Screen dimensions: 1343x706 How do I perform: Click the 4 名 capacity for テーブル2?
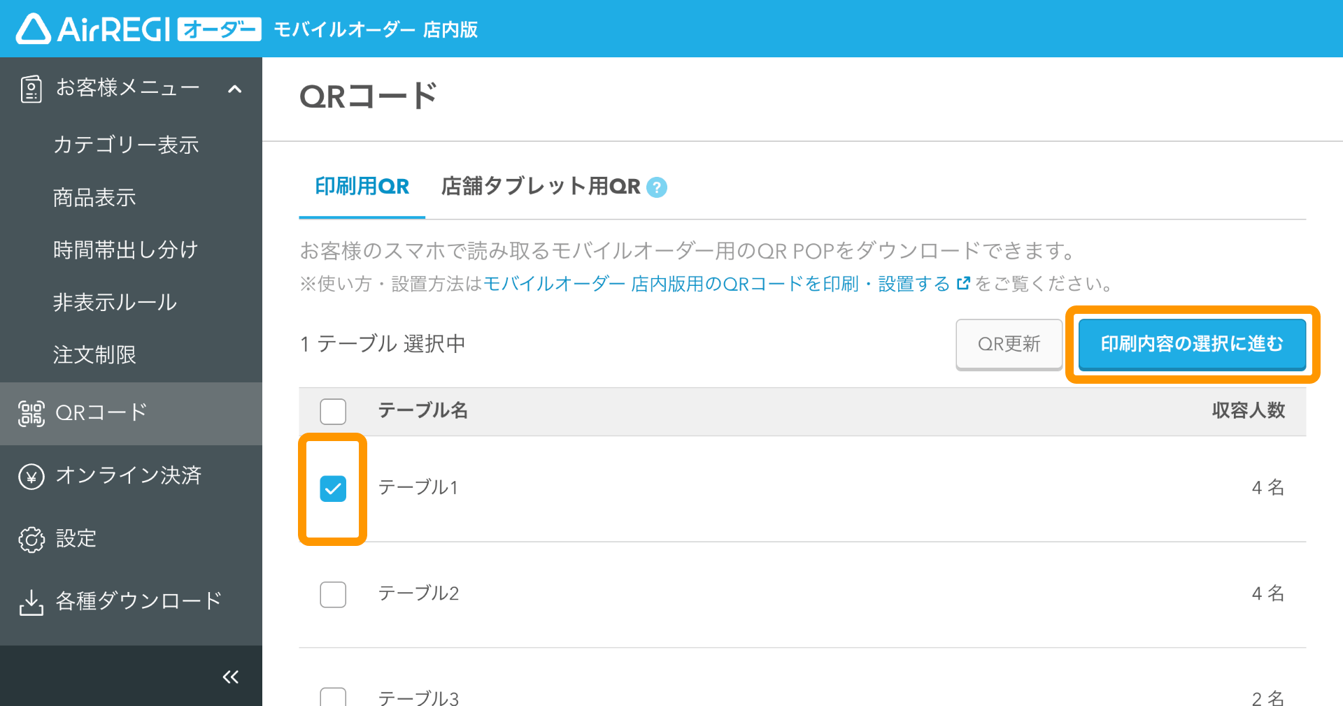pos(1268,593)
